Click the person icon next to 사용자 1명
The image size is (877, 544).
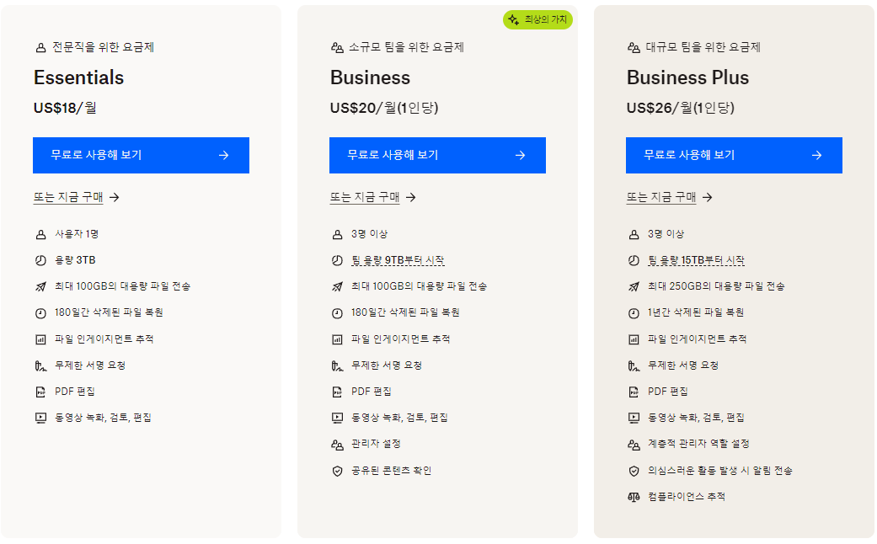tap(40, 234)
